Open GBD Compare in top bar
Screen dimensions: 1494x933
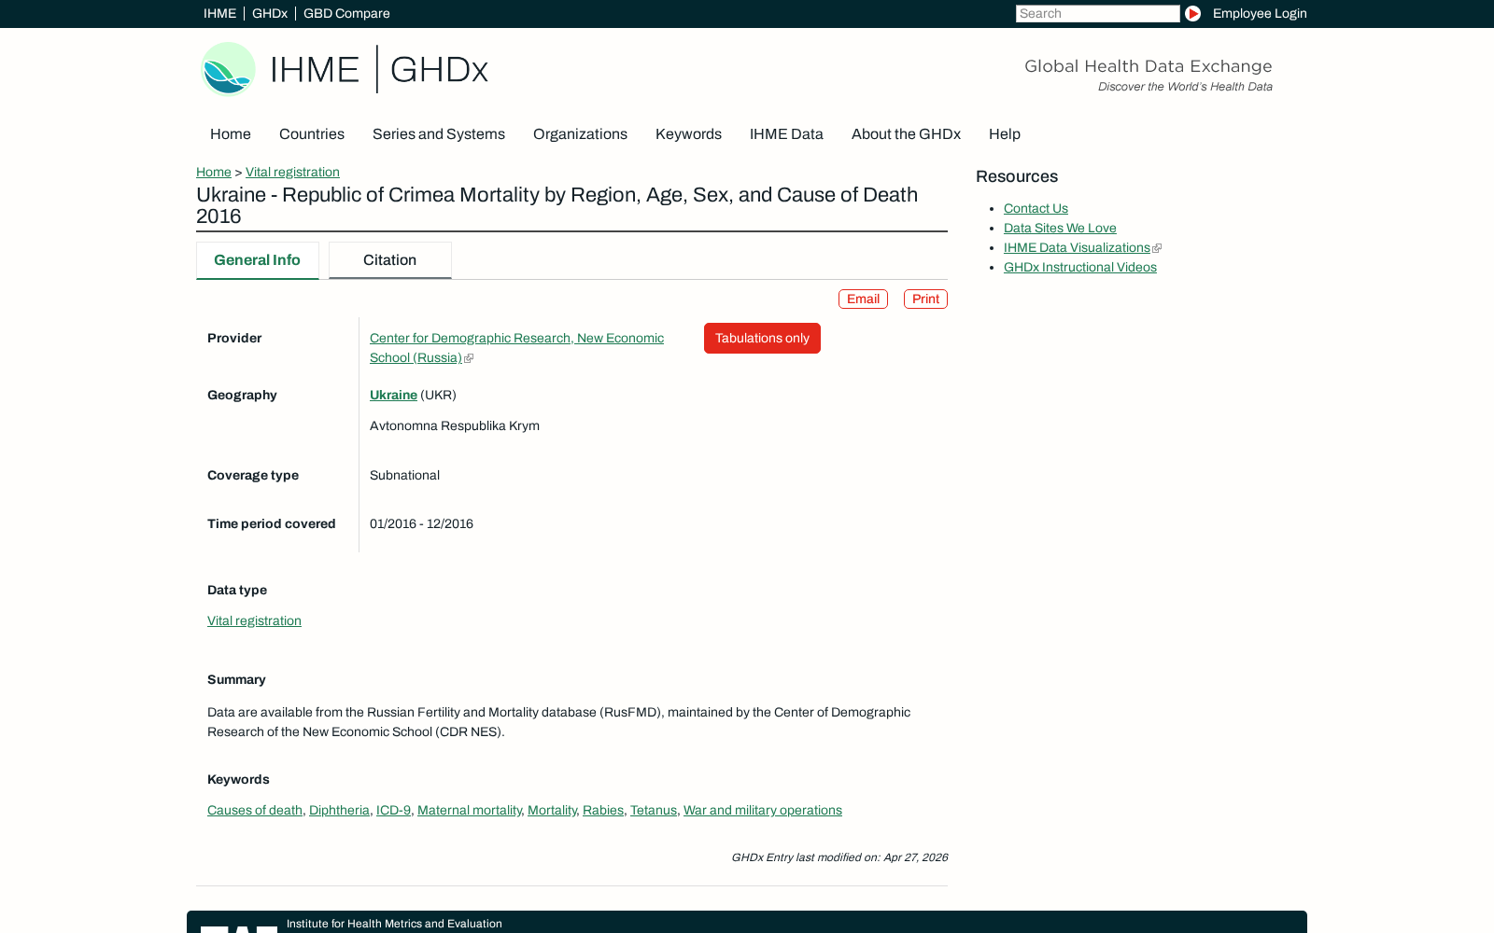click(x=346, y=13)
